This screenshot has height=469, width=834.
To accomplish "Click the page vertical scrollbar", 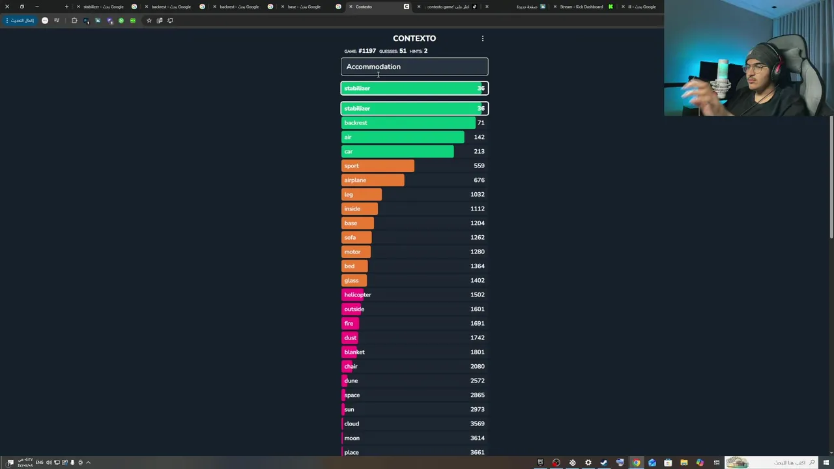I will tap(831, 176).
